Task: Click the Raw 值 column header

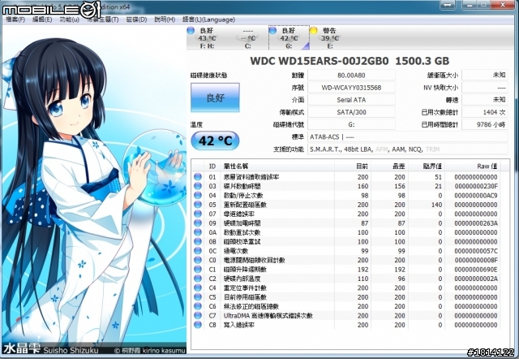Action: click(472, 166)
